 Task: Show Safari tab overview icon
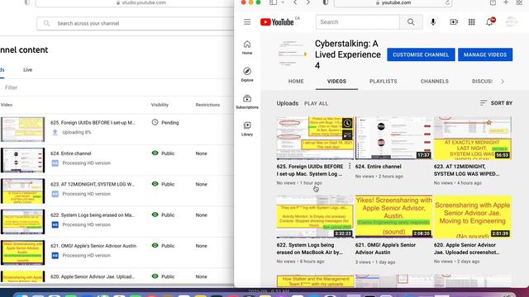pyautogui.click(x=519, y=2)
